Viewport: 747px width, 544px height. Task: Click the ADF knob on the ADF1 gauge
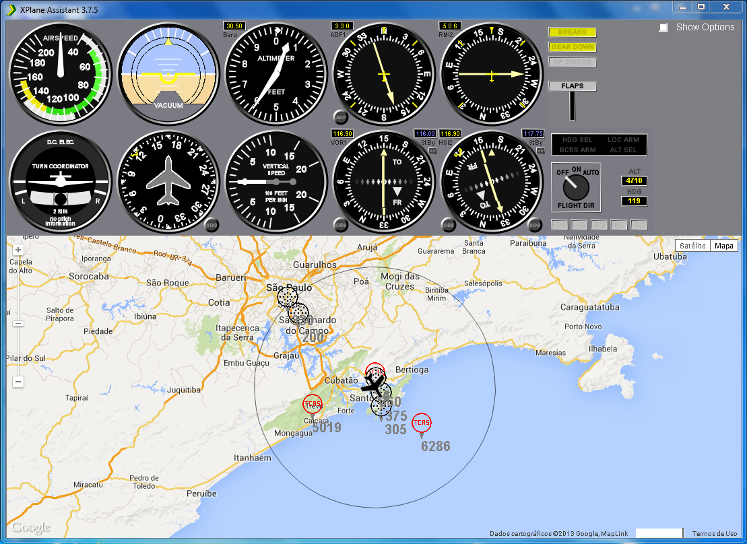coord(341,117)
